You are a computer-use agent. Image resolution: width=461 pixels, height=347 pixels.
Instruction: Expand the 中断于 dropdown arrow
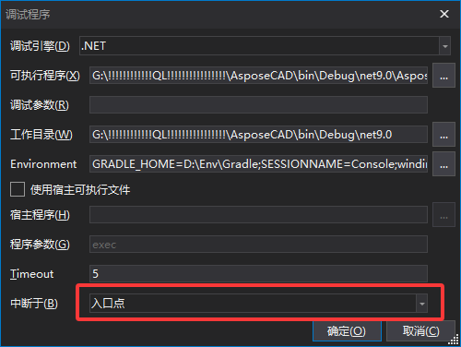pos(421,304)
